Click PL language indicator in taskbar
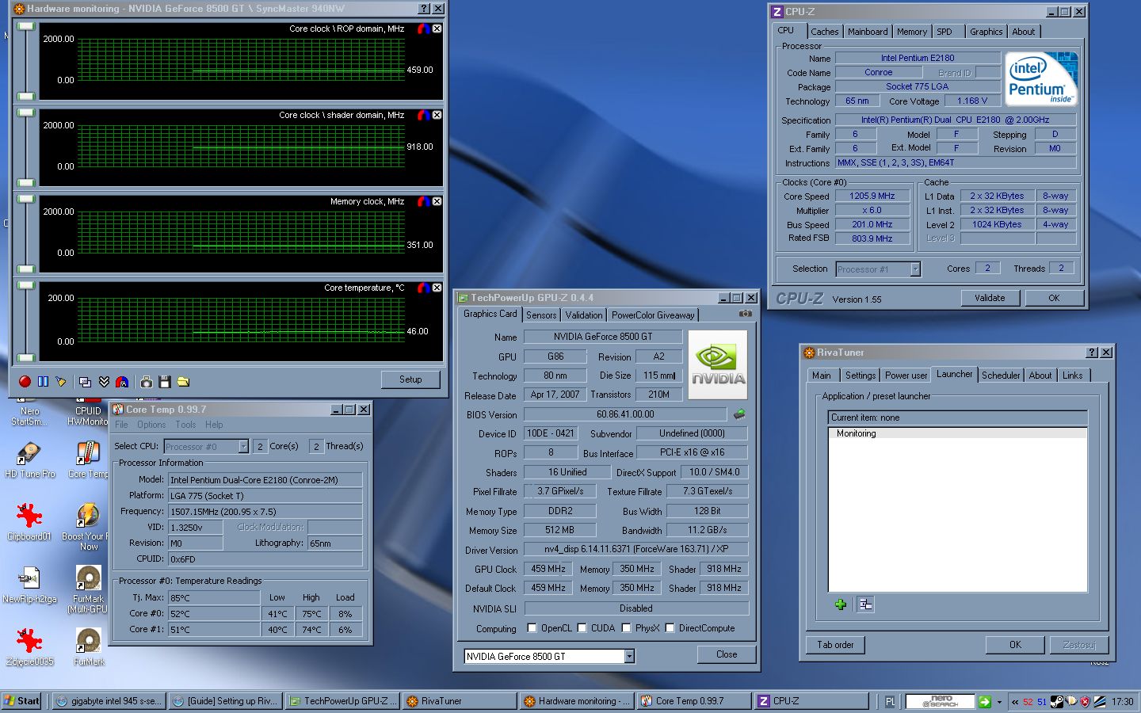The image size is (1141, 713). pyautogui.click(x=889, y=702)
